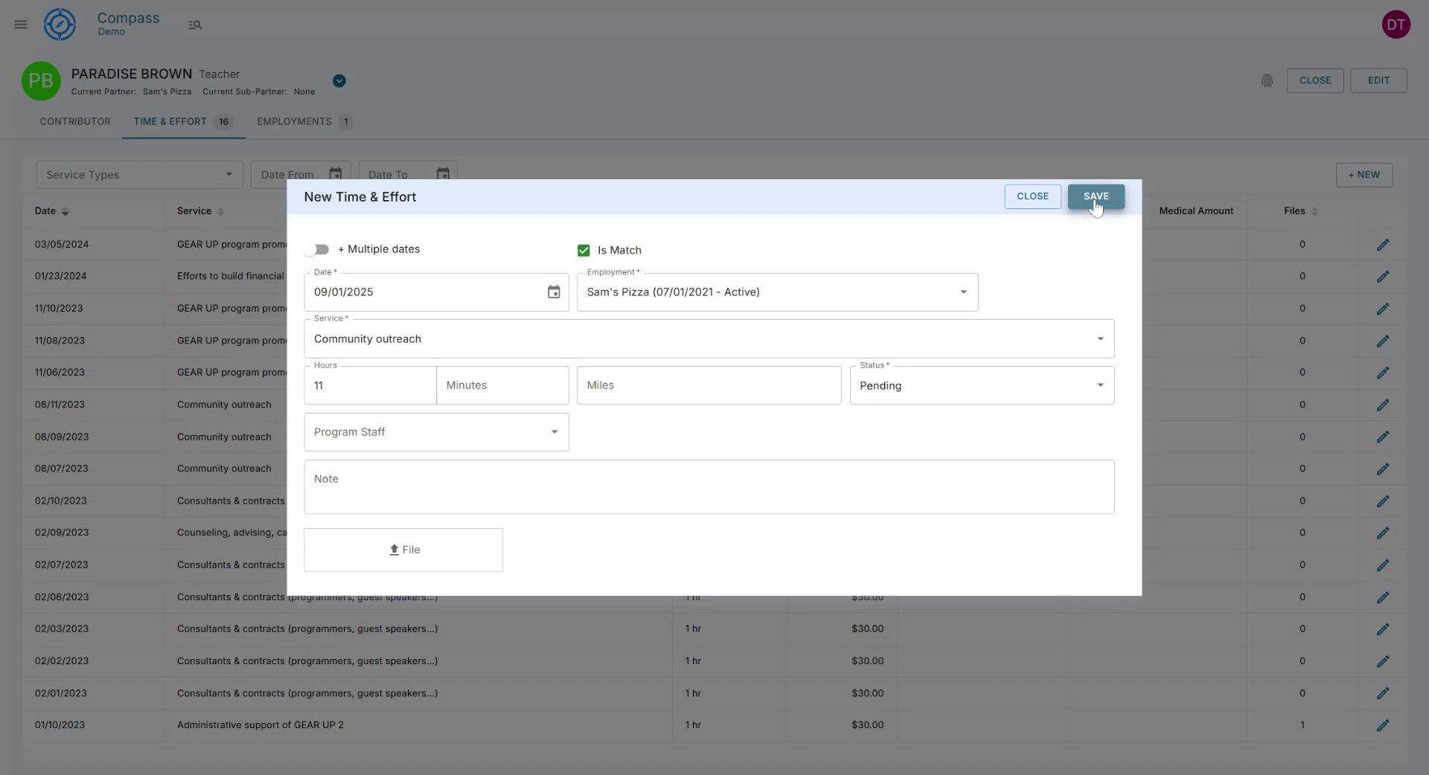
Task: Open the global search
Action: [195, 24]
